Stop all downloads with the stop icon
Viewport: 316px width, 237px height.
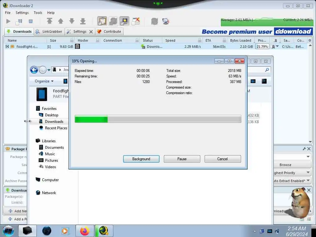[x=31, y=21]
